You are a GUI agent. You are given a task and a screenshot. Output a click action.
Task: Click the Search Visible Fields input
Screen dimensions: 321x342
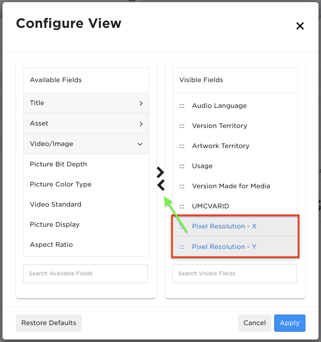[235, 274]
